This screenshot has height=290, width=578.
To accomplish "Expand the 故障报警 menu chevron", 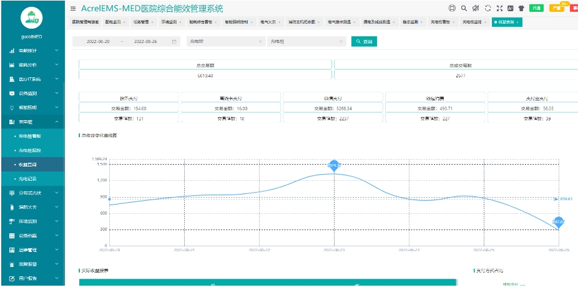I will coord(57,264).
